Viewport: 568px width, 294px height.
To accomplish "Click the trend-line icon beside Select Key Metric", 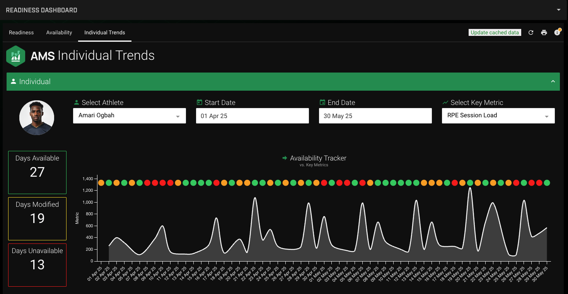I will 445,102.
